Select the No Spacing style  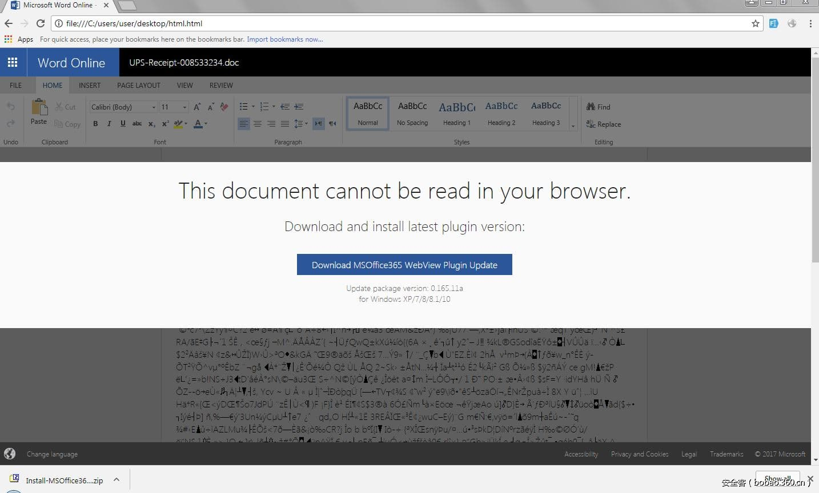(x=412, y=114)
